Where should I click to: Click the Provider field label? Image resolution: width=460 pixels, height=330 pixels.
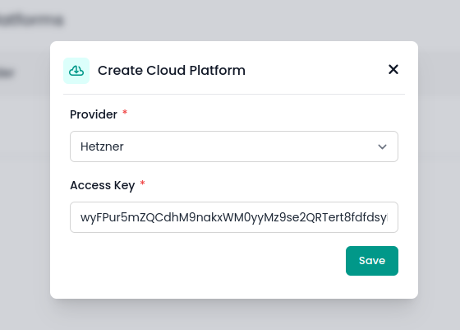click(94, 114)
